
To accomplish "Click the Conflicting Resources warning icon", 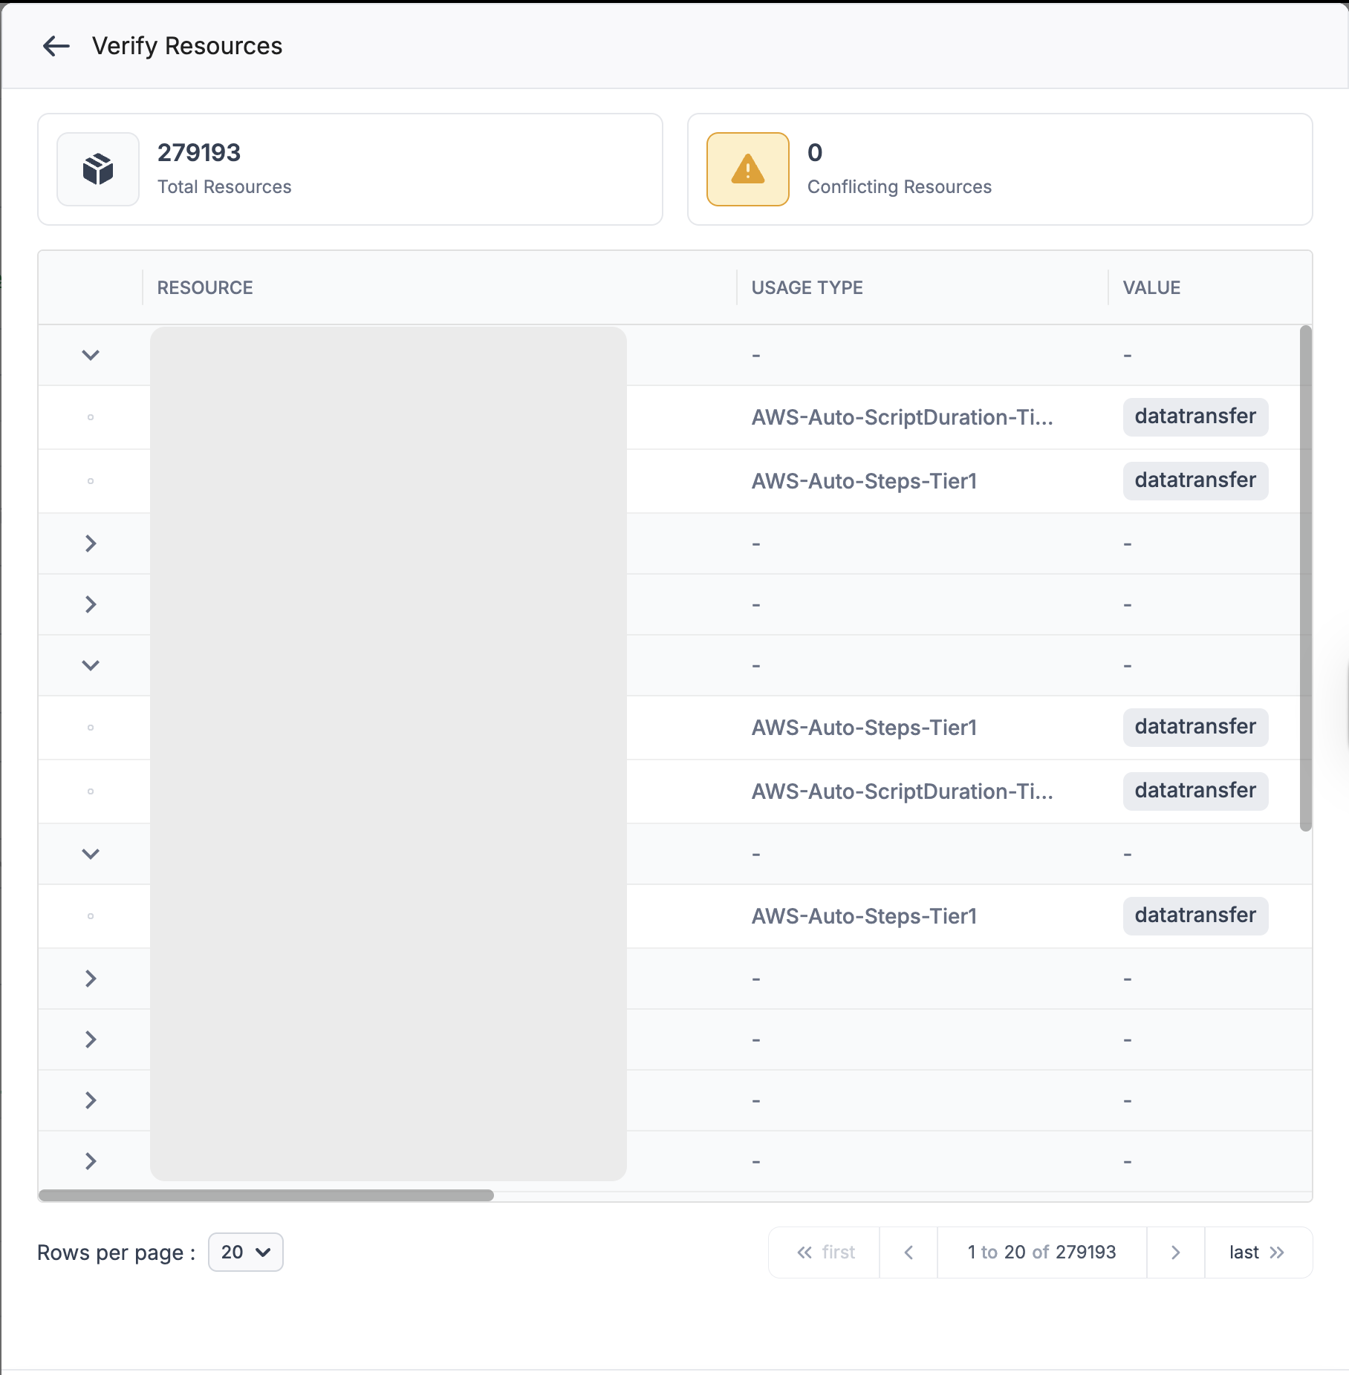I will [747, 169].
